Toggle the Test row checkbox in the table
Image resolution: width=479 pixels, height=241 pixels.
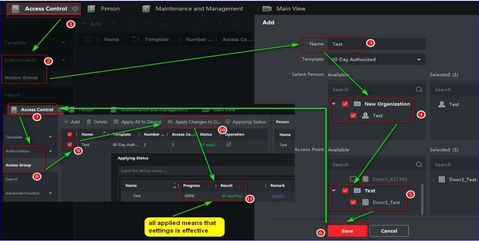pos(70,145)
